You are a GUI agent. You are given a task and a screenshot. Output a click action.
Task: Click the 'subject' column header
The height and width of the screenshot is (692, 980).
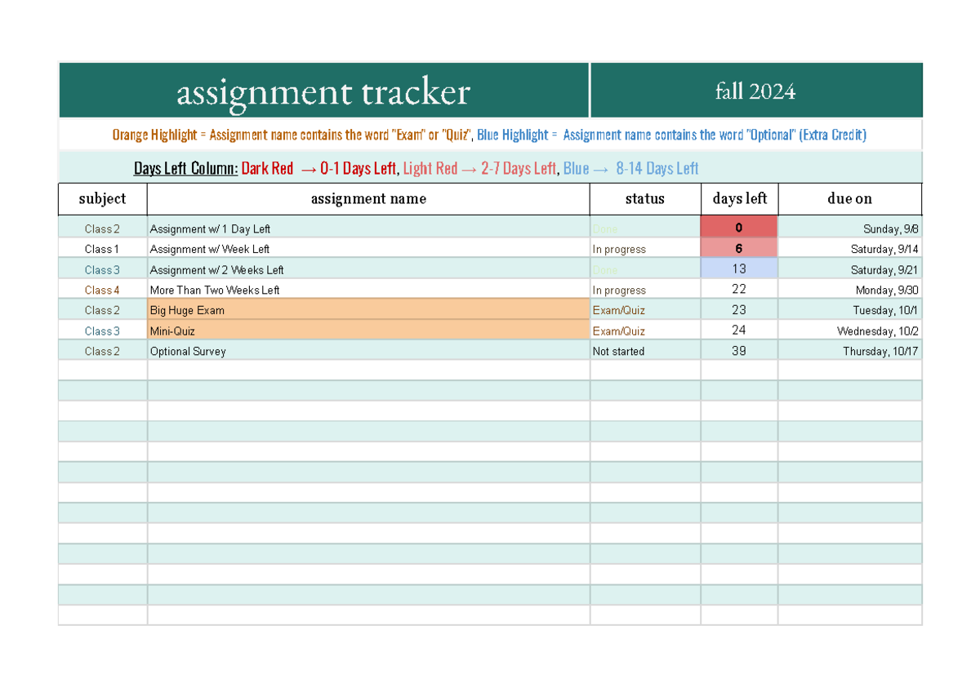pyautogui.click(x=101, y=198)
